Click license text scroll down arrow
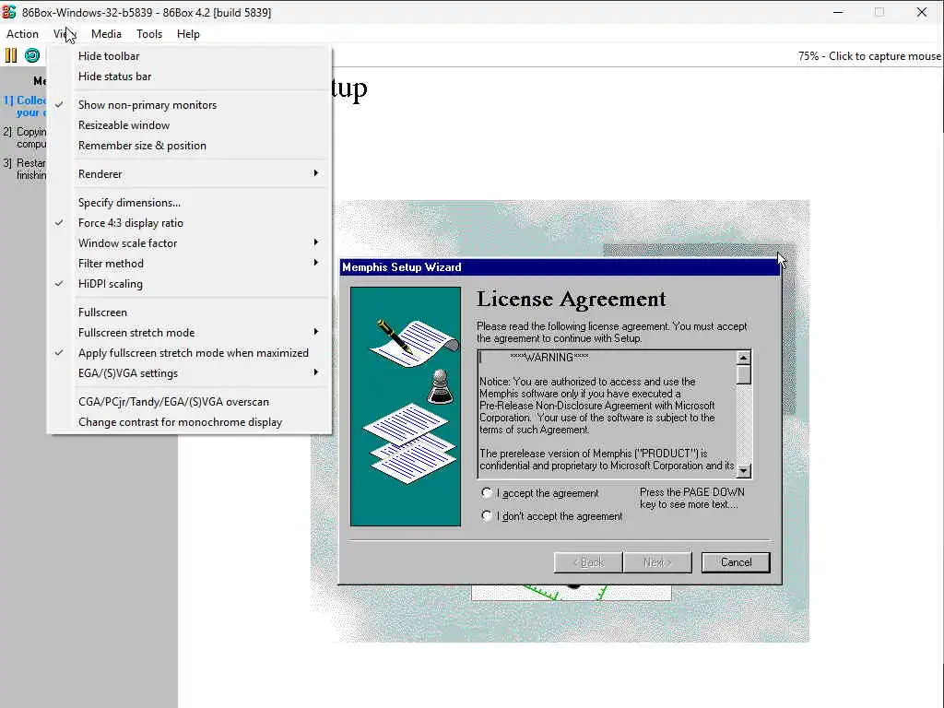This screenshot has height=708, width=944. (x=744, y=471)
